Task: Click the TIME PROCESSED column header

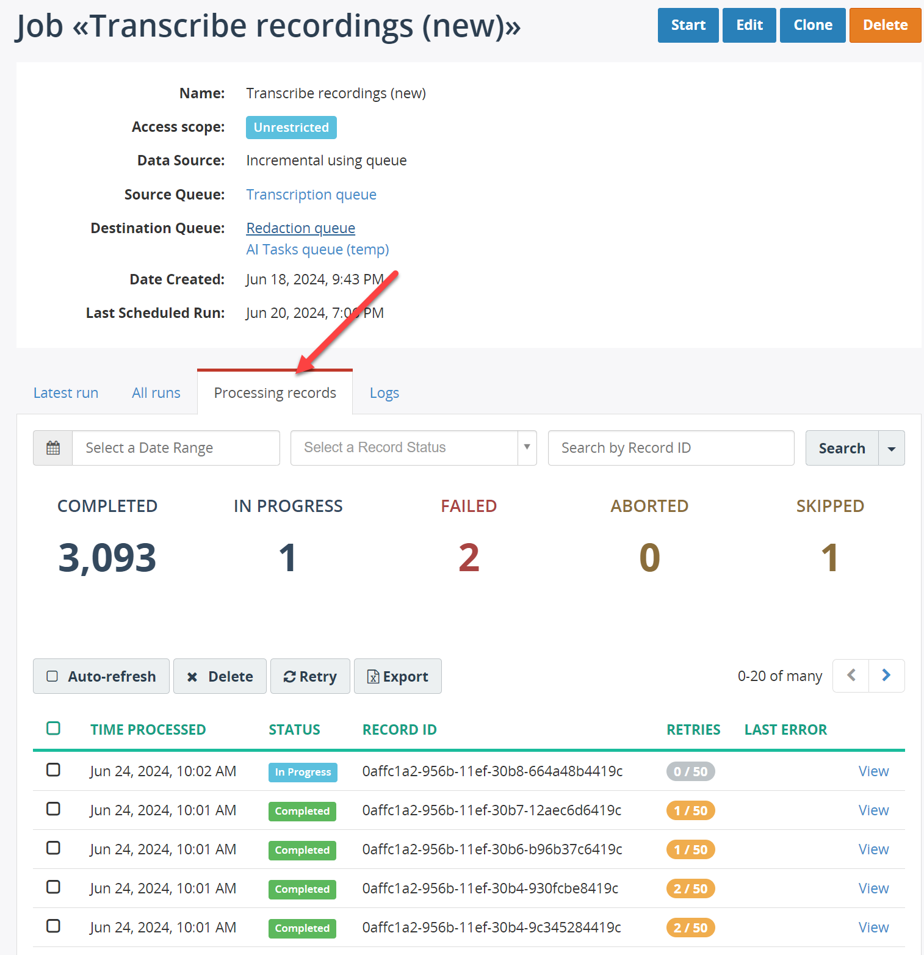Action: pos(148,730)
